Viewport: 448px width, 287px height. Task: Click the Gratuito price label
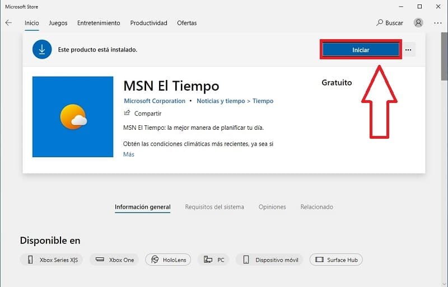coord(337,83)
